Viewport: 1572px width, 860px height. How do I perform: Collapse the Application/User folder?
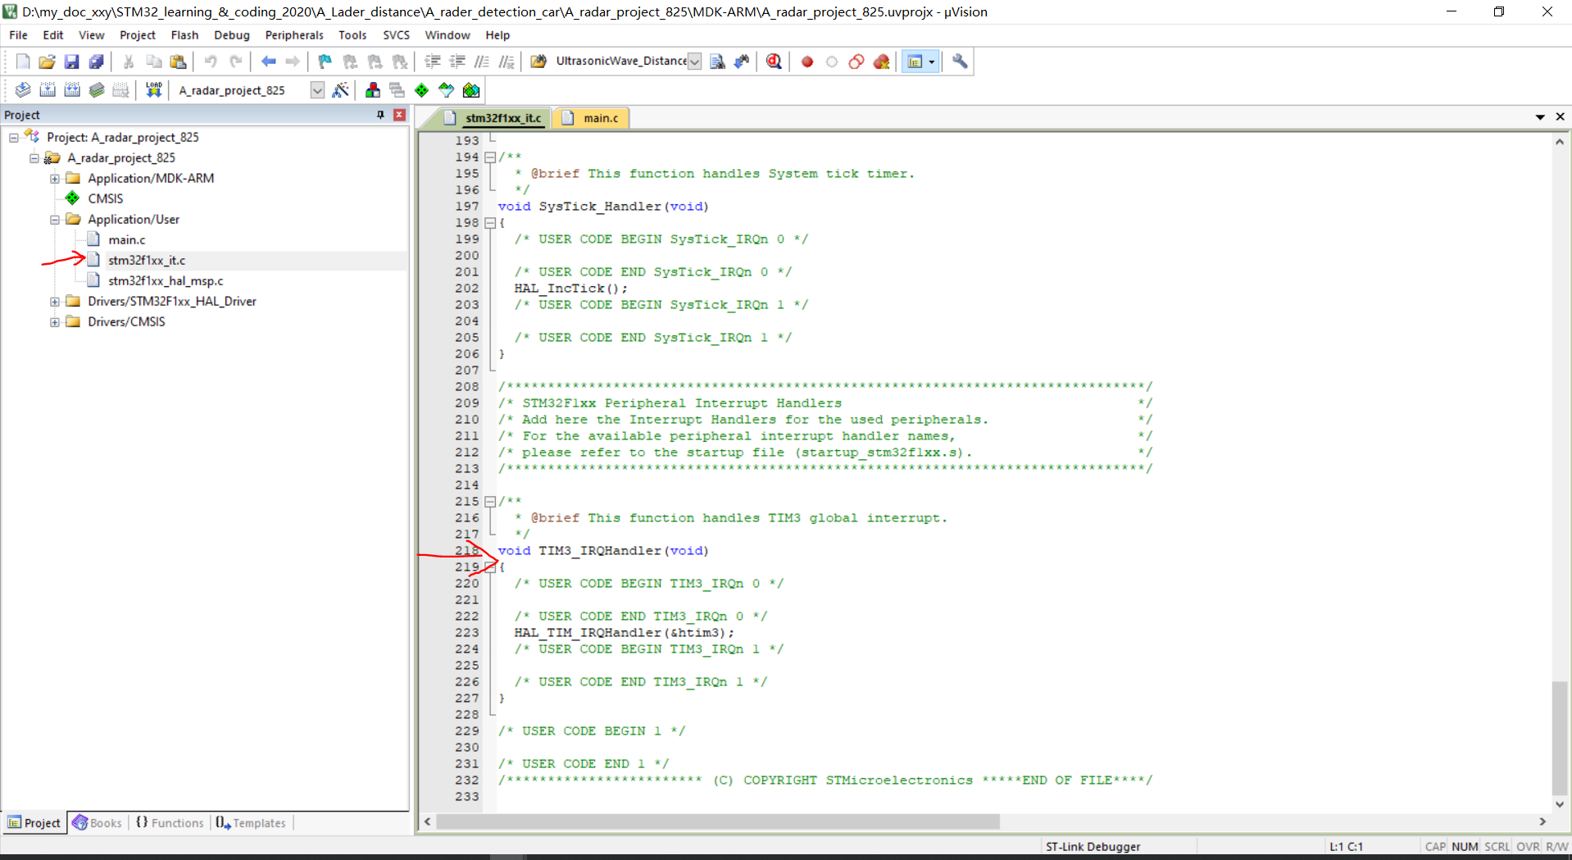coord(55,220)
